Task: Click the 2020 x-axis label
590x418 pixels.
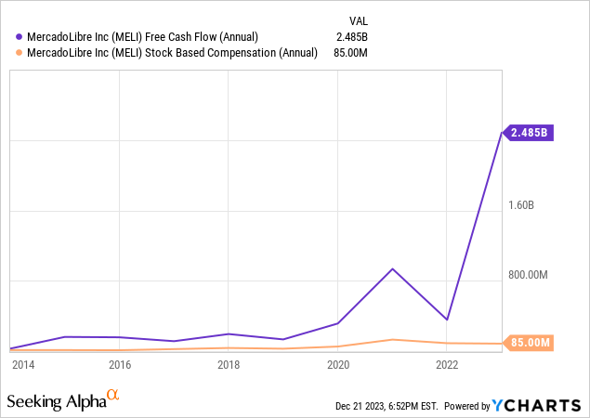Action: pyautogui.click(x=338, y=364)
